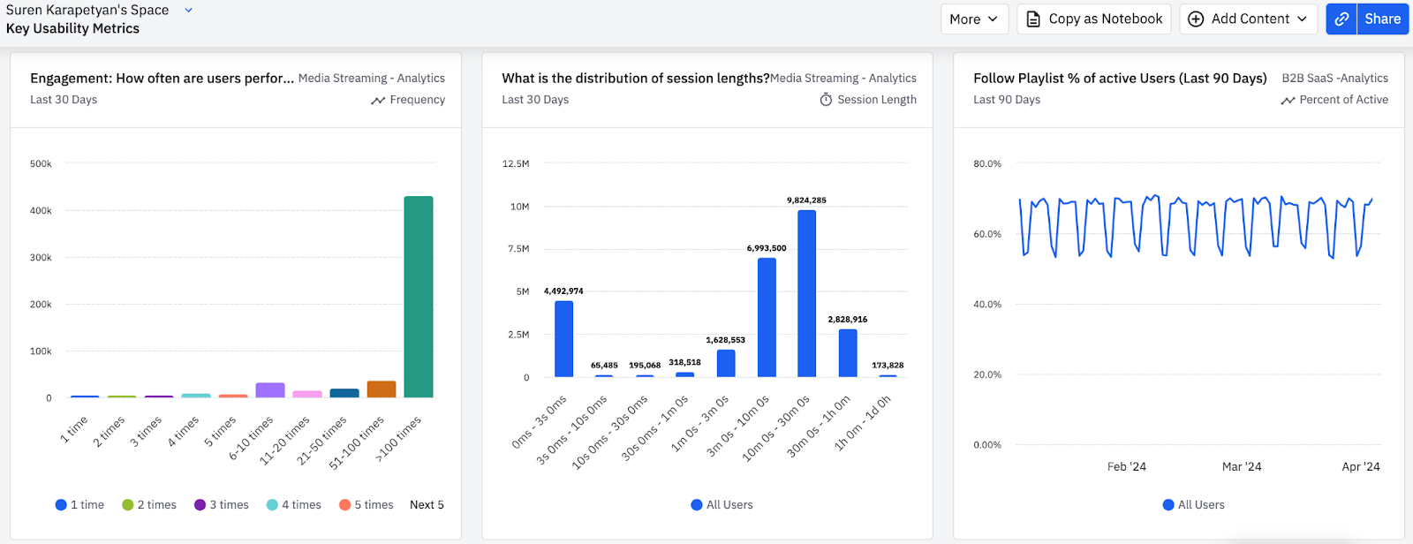The height and width of the screenshot is (544, 1413).
Task: Click the 65,485 bar value label
Action: point(604,366)
